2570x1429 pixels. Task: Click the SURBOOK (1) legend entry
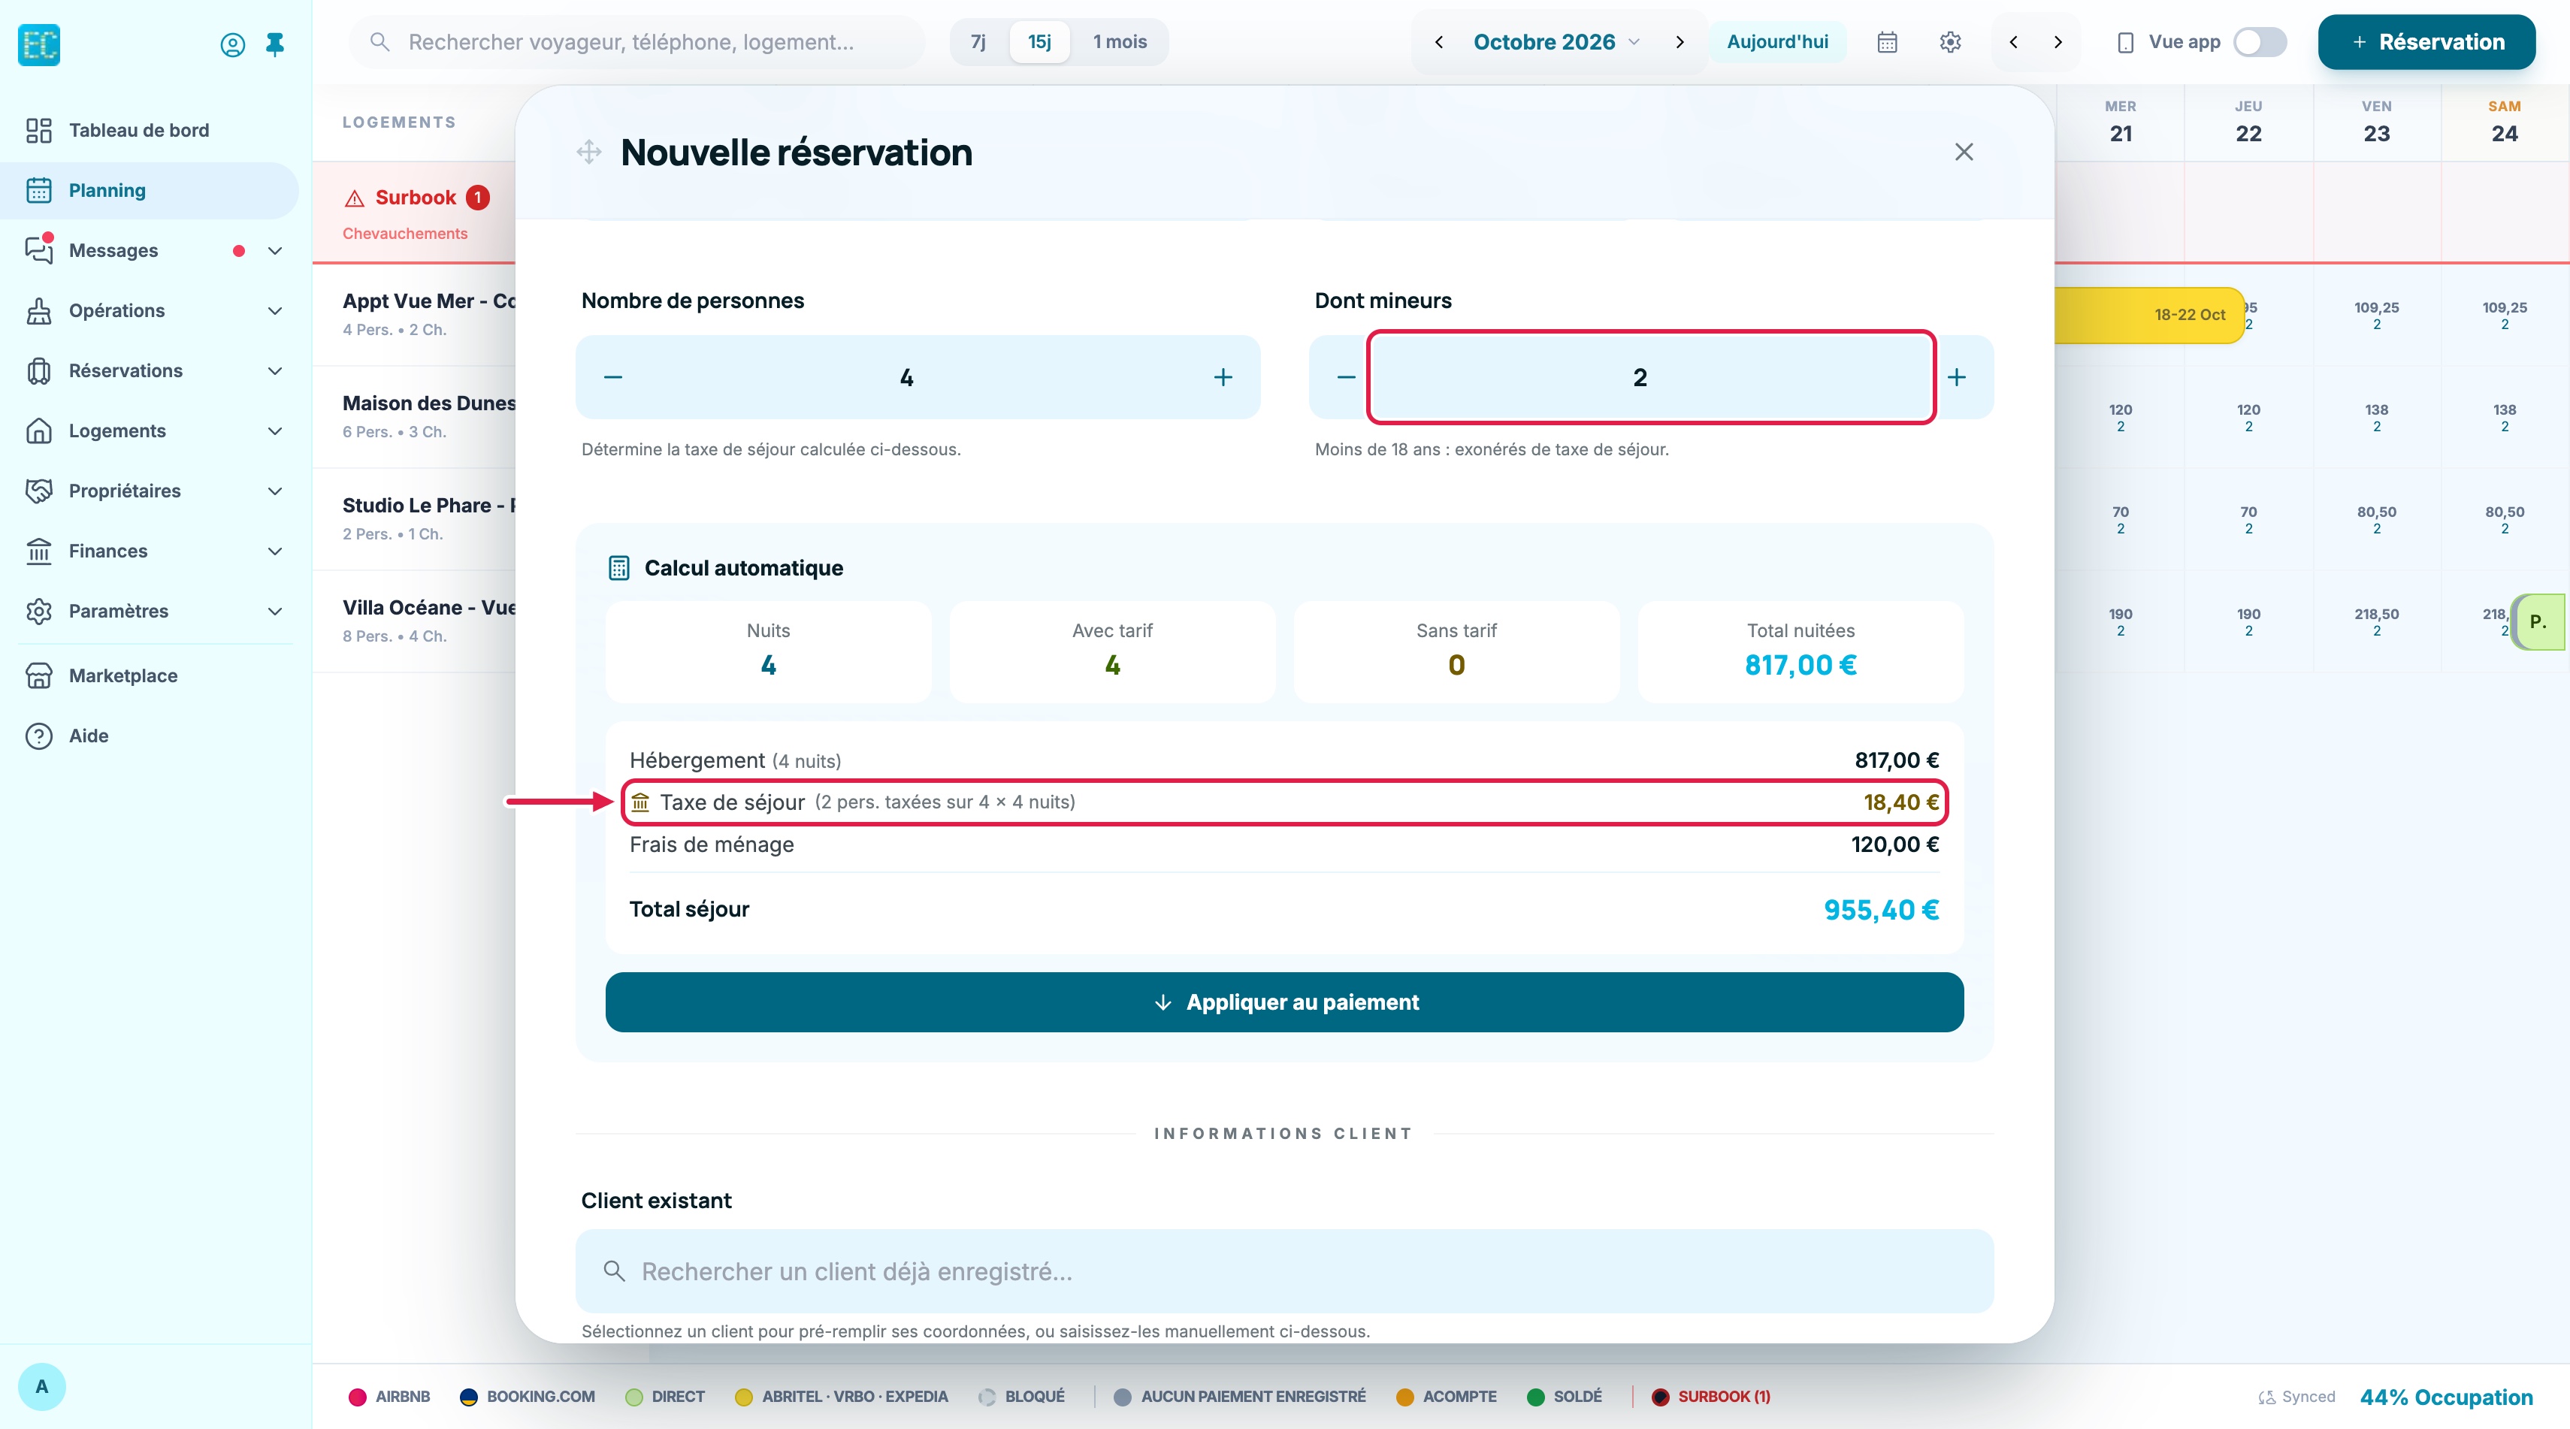[1711, 1397]
